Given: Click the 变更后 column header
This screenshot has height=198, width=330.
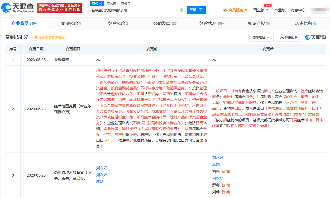Looking at the screenshot, I should 268,49.
